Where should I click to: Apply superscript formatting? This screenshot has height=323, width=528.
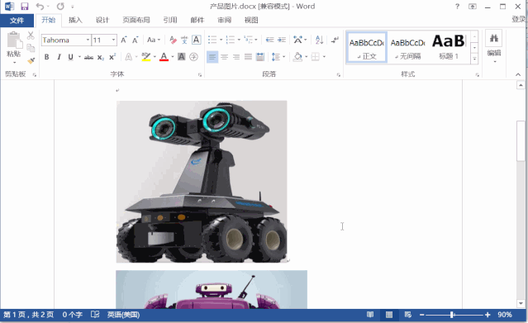[x=112, y=57]
